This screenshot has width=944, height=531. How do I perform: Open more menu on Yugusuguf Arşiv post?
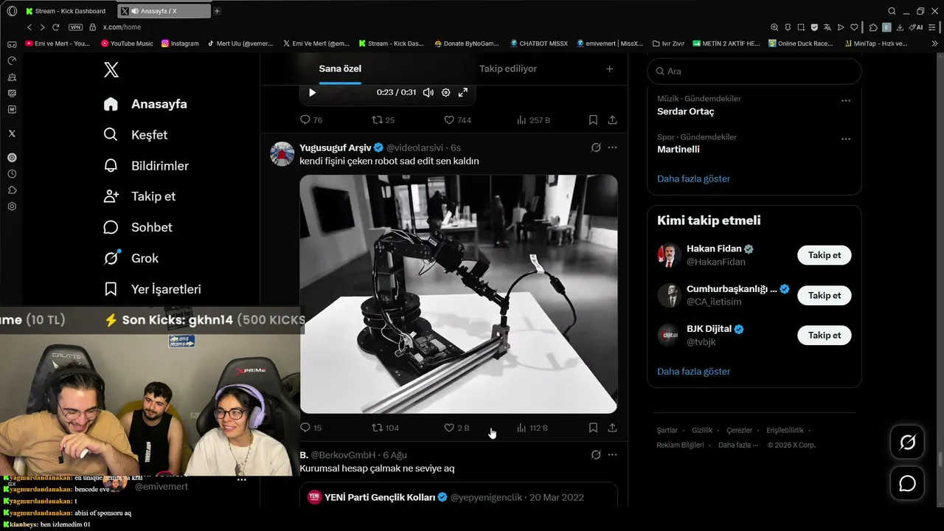point(612,147)
